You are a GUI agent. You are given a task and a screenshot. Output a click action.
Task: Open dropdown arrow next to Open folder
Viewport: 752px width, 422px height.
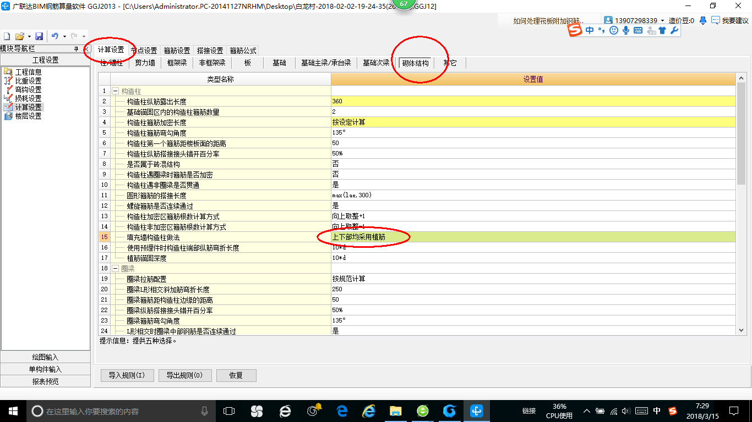pos(29,37)
